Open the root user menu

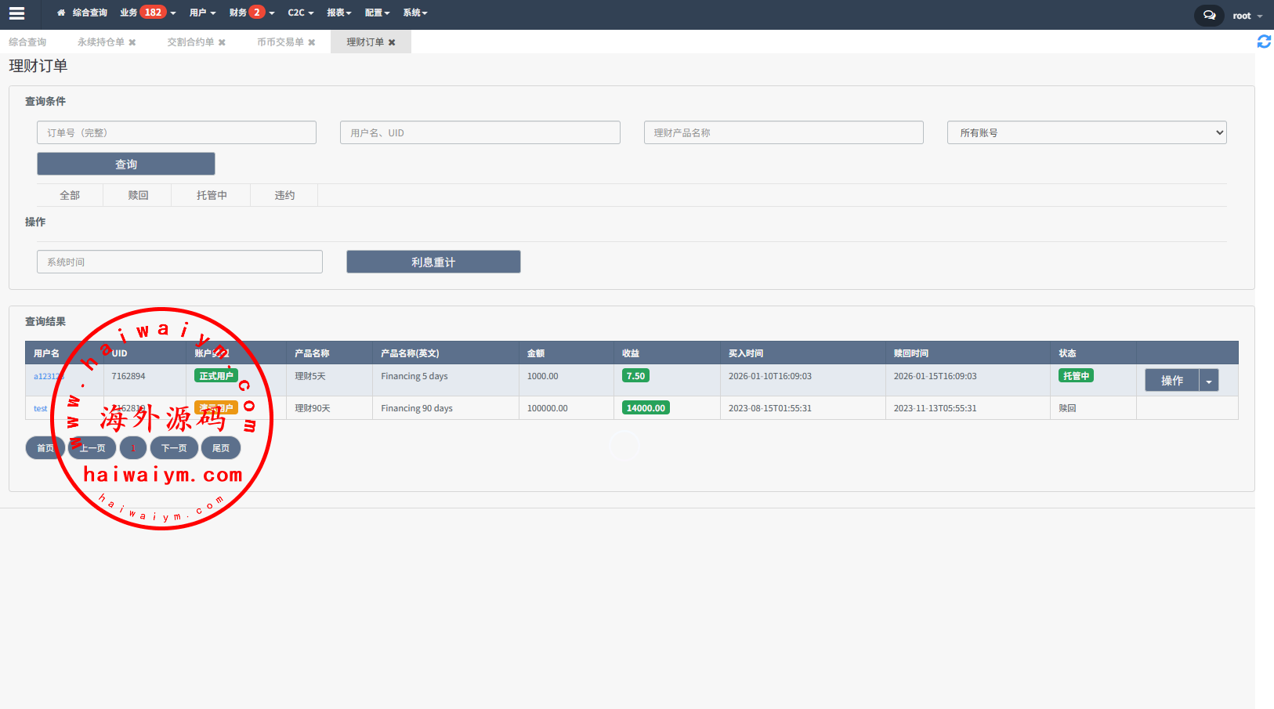1247,16
